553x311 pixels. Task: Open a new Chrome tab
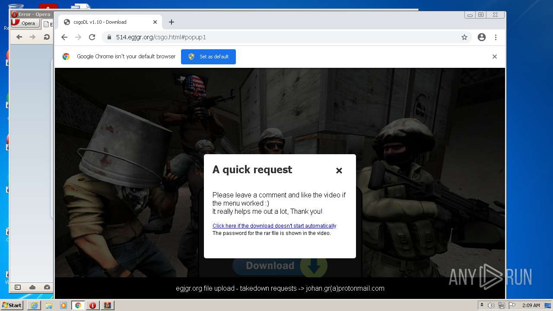(x=172, y=22)
